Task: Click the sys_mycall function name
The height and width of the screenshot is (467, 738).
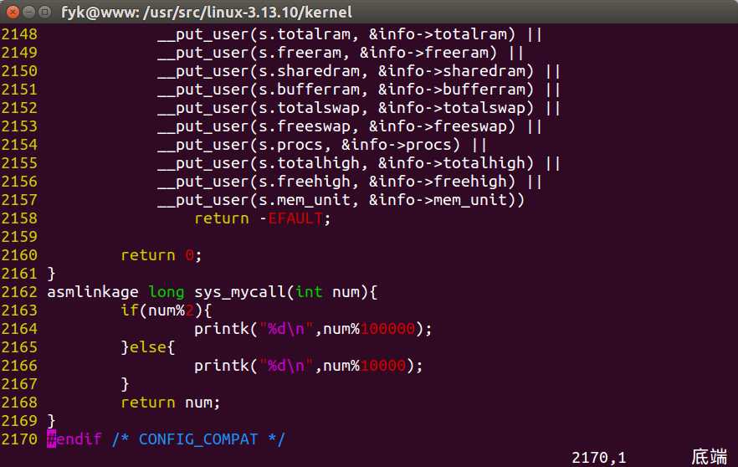Action: 240,292
